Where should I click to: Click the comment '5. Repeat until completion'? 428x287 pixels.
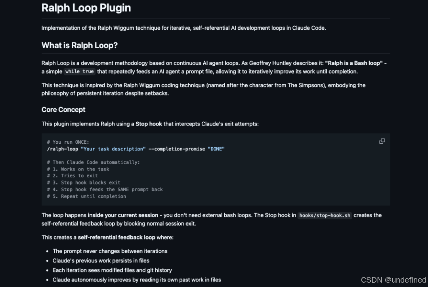[x=86, y=196]
